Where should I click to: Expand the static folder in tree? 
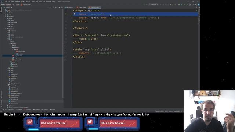(7, 68)
